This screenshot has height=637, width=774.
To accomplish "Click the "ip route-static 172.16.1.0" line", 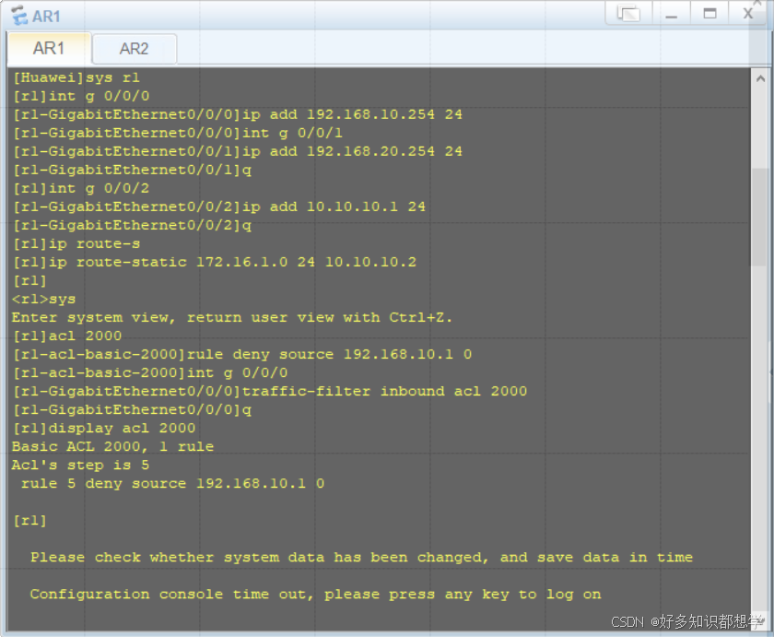I will coord(214,262).
